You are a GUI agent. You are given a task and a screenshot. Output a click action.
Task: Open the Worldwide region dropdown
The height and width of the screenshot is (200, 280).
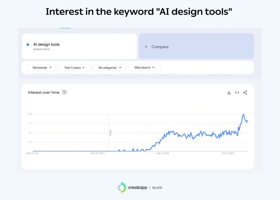click(x=41, y=67)
